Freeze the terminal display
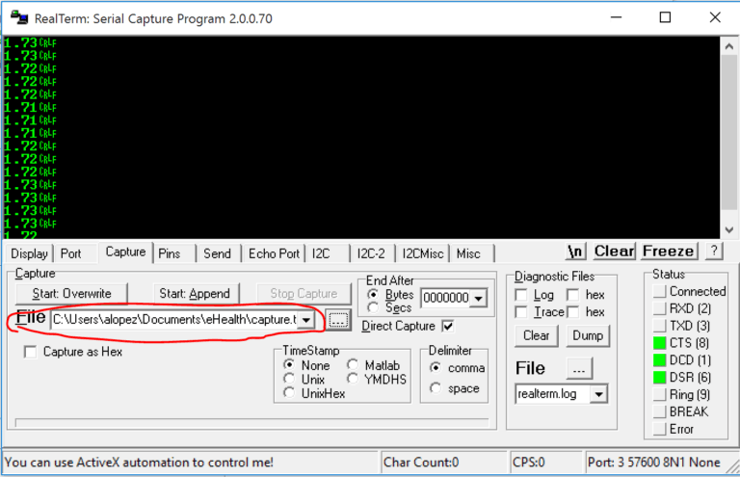 669,251
